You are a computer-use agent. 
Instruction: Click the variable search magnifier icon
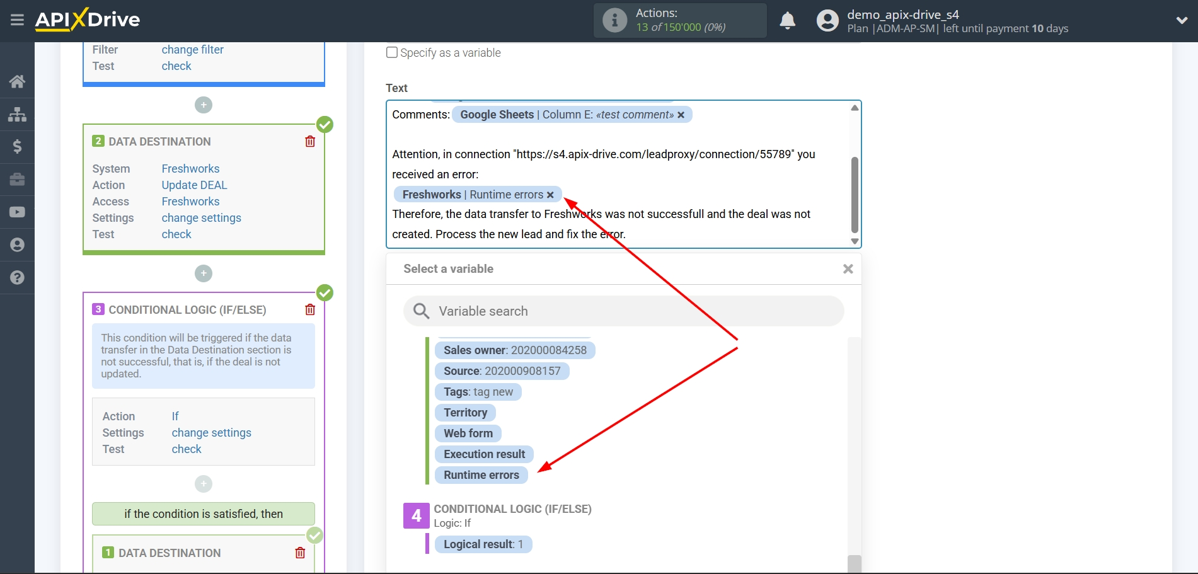point(421,311)
